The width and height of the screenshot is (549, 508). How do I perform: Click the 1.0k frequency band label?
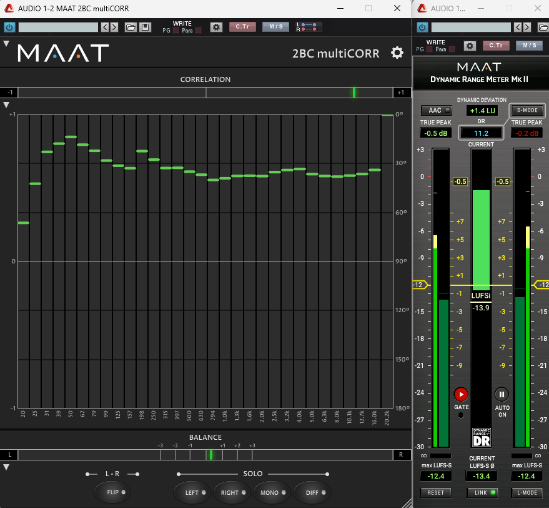click(x=225, y=416)
